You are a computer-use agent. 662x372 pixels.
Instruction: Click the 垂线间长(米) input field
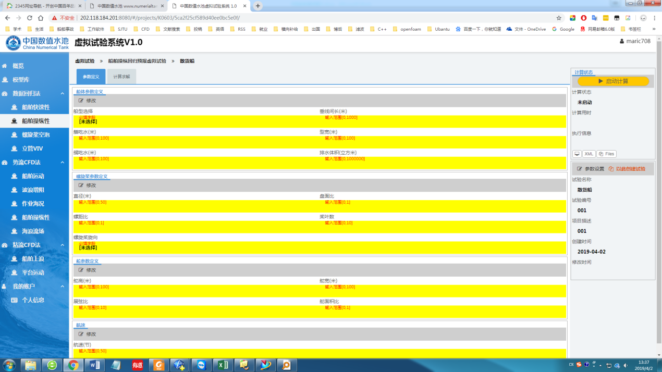[x=442, y=121]
